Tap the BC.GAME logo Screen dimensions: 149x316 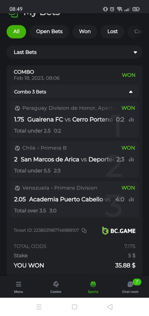(119, 231)
